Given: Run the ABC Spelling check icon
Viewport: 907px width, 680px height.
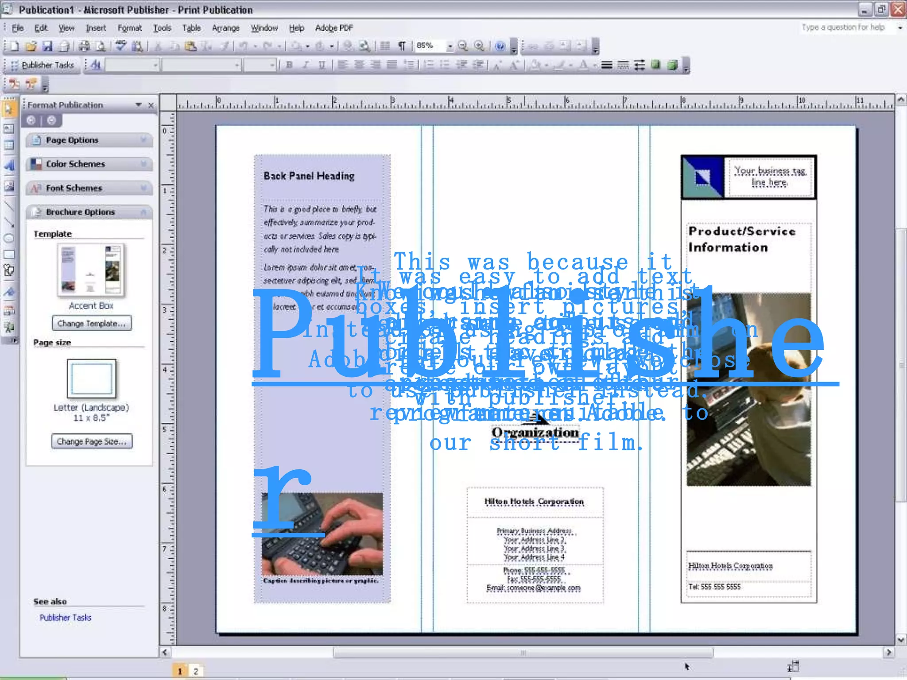Looking at the screenshot, I should click(x=120, y=46).
